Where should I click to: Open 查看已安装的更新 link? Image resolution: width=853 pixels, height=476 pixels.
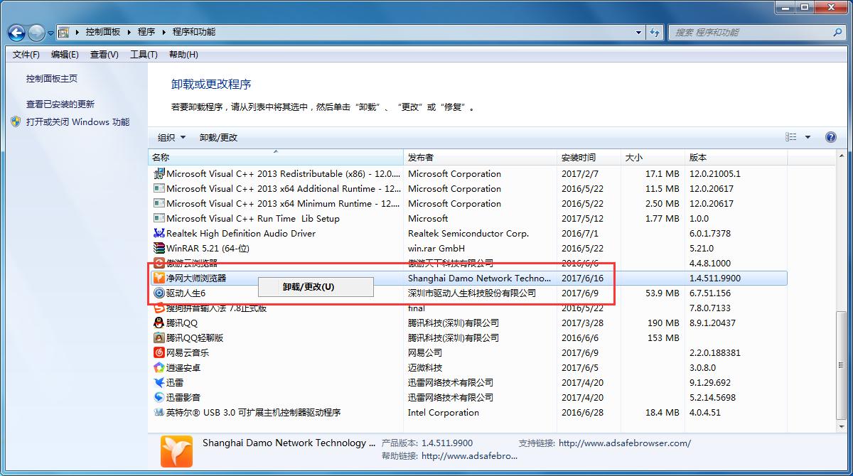pyautogui.click(x=60, y=104)
